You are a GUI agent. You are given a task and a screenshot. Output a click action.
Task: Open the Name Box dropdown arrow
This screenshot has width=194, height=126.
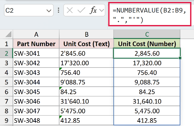pyautogui.click(x=49, y=11)
